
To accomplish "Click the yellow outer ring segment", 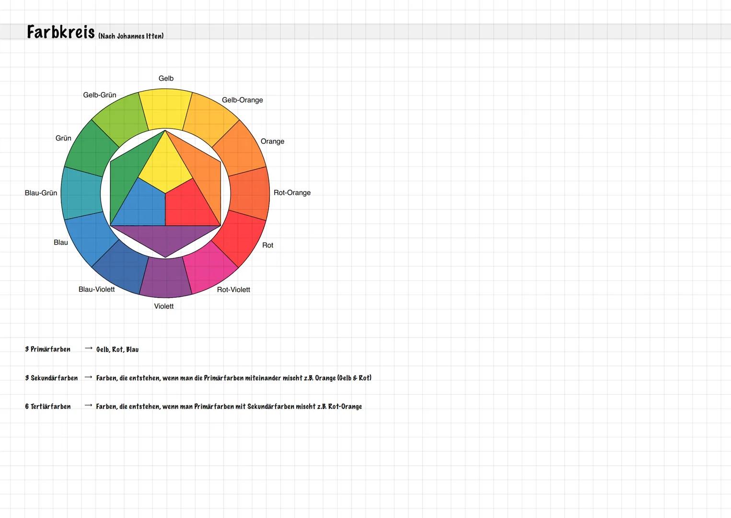I will (165, 108).
